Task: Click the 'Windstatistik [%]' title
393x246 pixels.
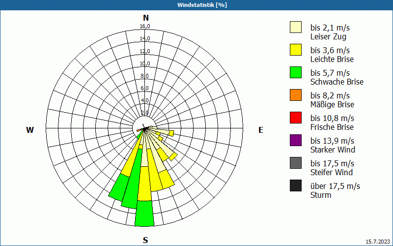Action: (x=202, y=5)
